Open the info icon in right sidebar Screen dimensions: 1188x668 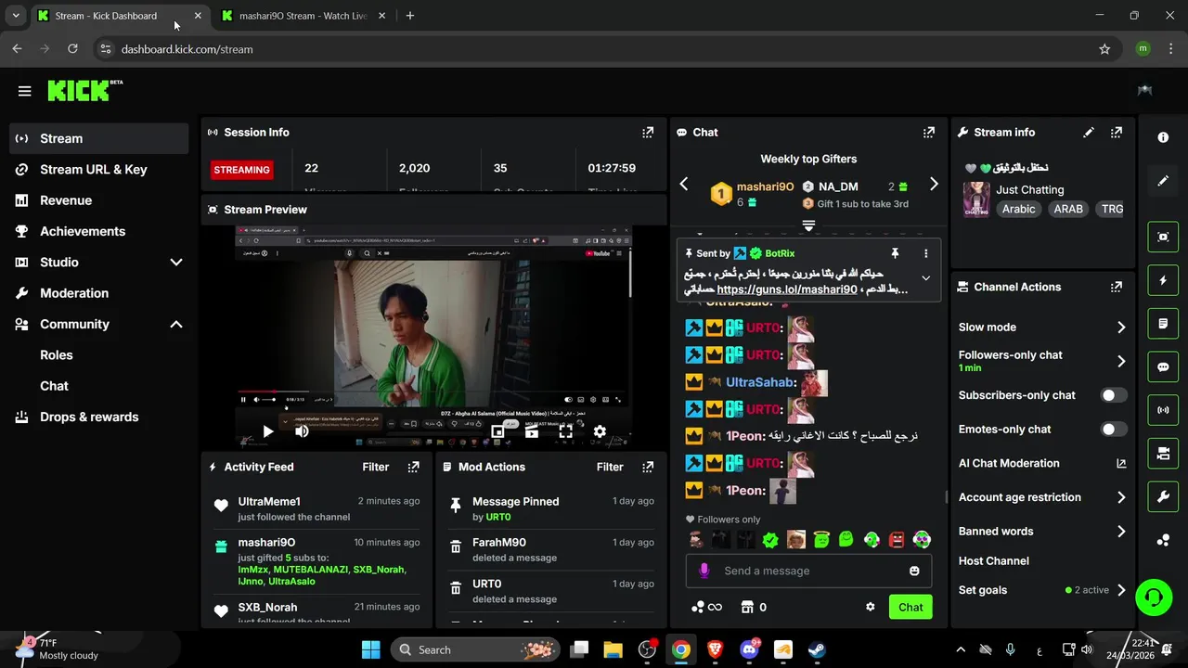pos(1163,137)
